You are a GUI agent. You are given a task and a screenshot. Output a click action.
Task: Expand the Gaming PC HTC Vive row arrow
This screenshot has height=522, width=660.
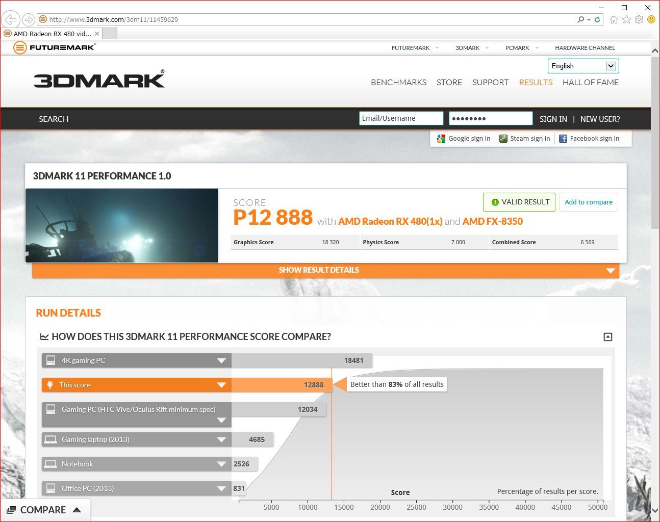tap(221, 421)
